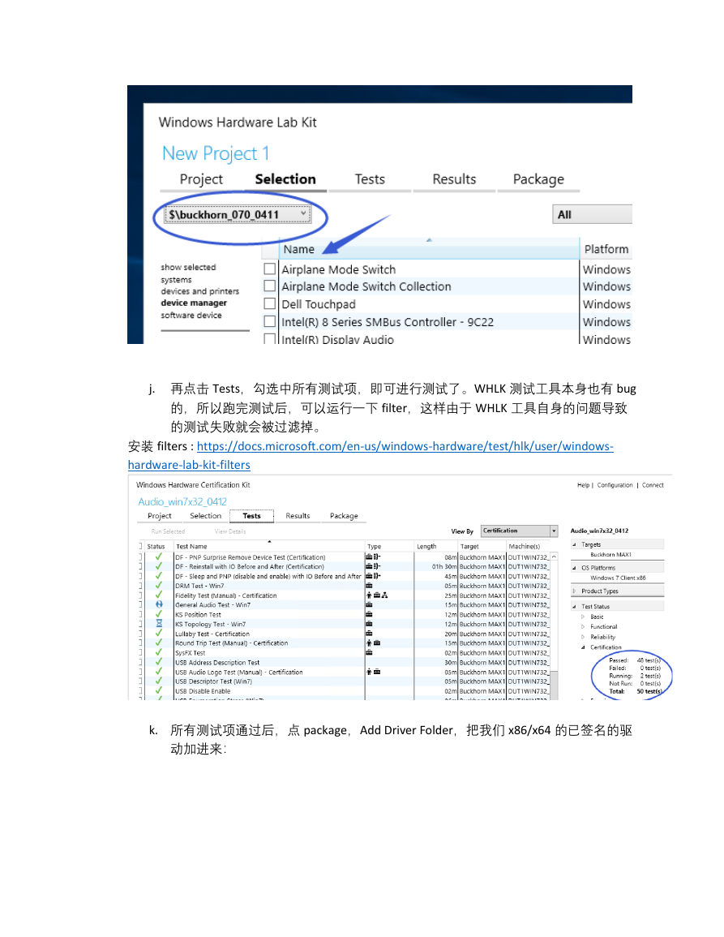This screenshot has height=937, width=724.
Task: Click the type icons of Round Trip Test (Manual) row
Action: click(x=373, y=643)
